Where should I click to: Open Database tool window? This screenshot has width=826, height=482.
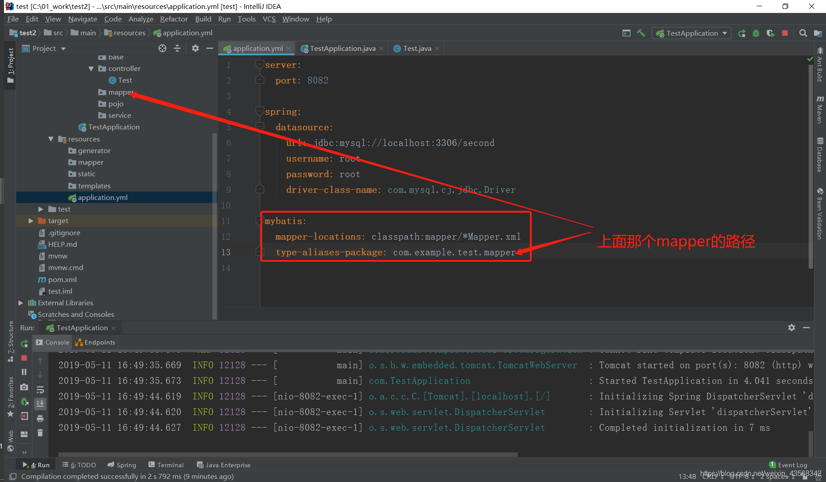pos(820,155)
